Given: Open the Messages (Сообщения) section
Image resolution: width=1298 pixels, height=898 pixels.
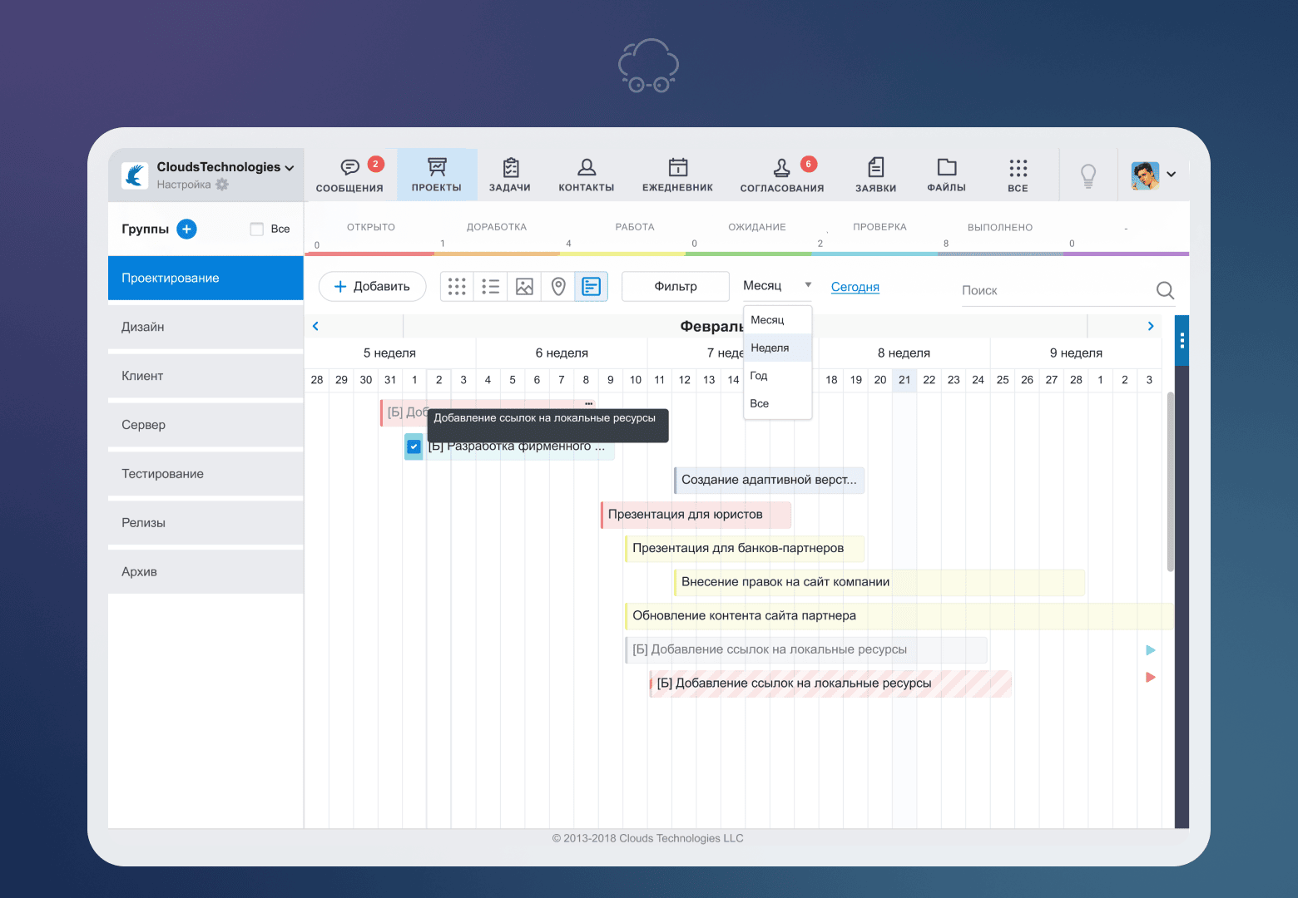Looking at the screenshot, I should [x=349, y=175].
